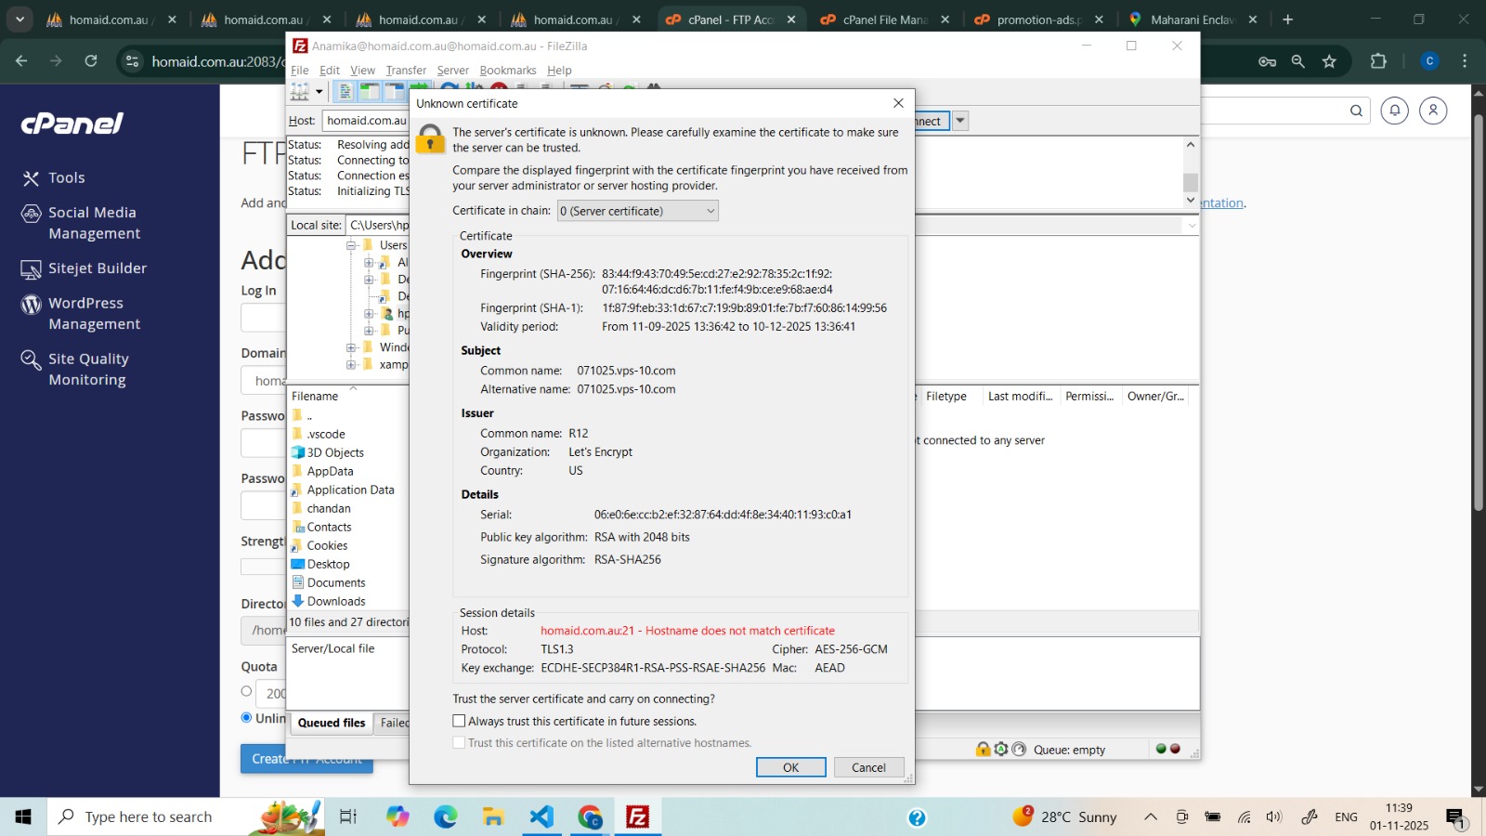Image resolution: width=1486 pixels, height=836 pixels.
Task: Open the Certificate in chain dropdown
Action: (x=637, y=211)
